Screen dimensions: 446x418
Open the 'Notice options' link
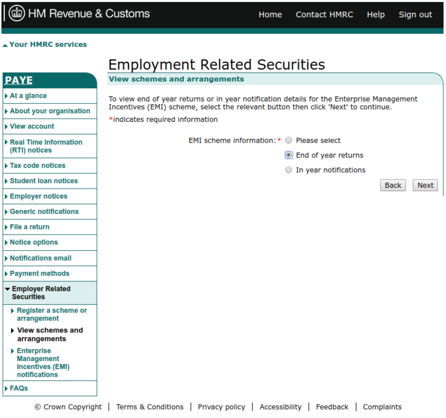click(34, 242)
